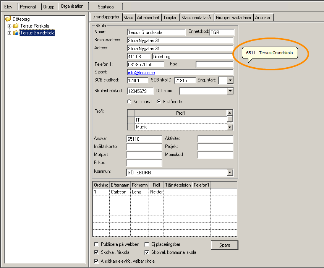Open the info@tersus.se email link
Viewport: 324px width, 268px height.
[141, 73]
